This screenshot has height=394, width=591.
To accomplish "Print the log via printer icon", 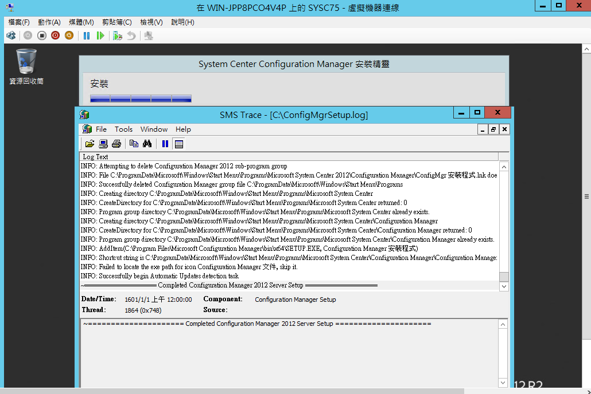I will pyautogui.click(x=116, y=144).
